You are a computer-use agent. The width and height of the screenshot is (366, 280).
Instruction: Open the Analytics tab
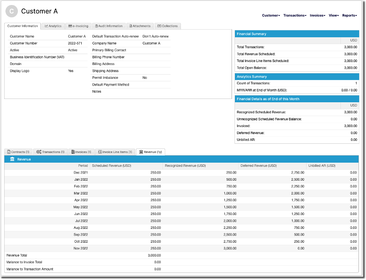[x=53, y=26]
